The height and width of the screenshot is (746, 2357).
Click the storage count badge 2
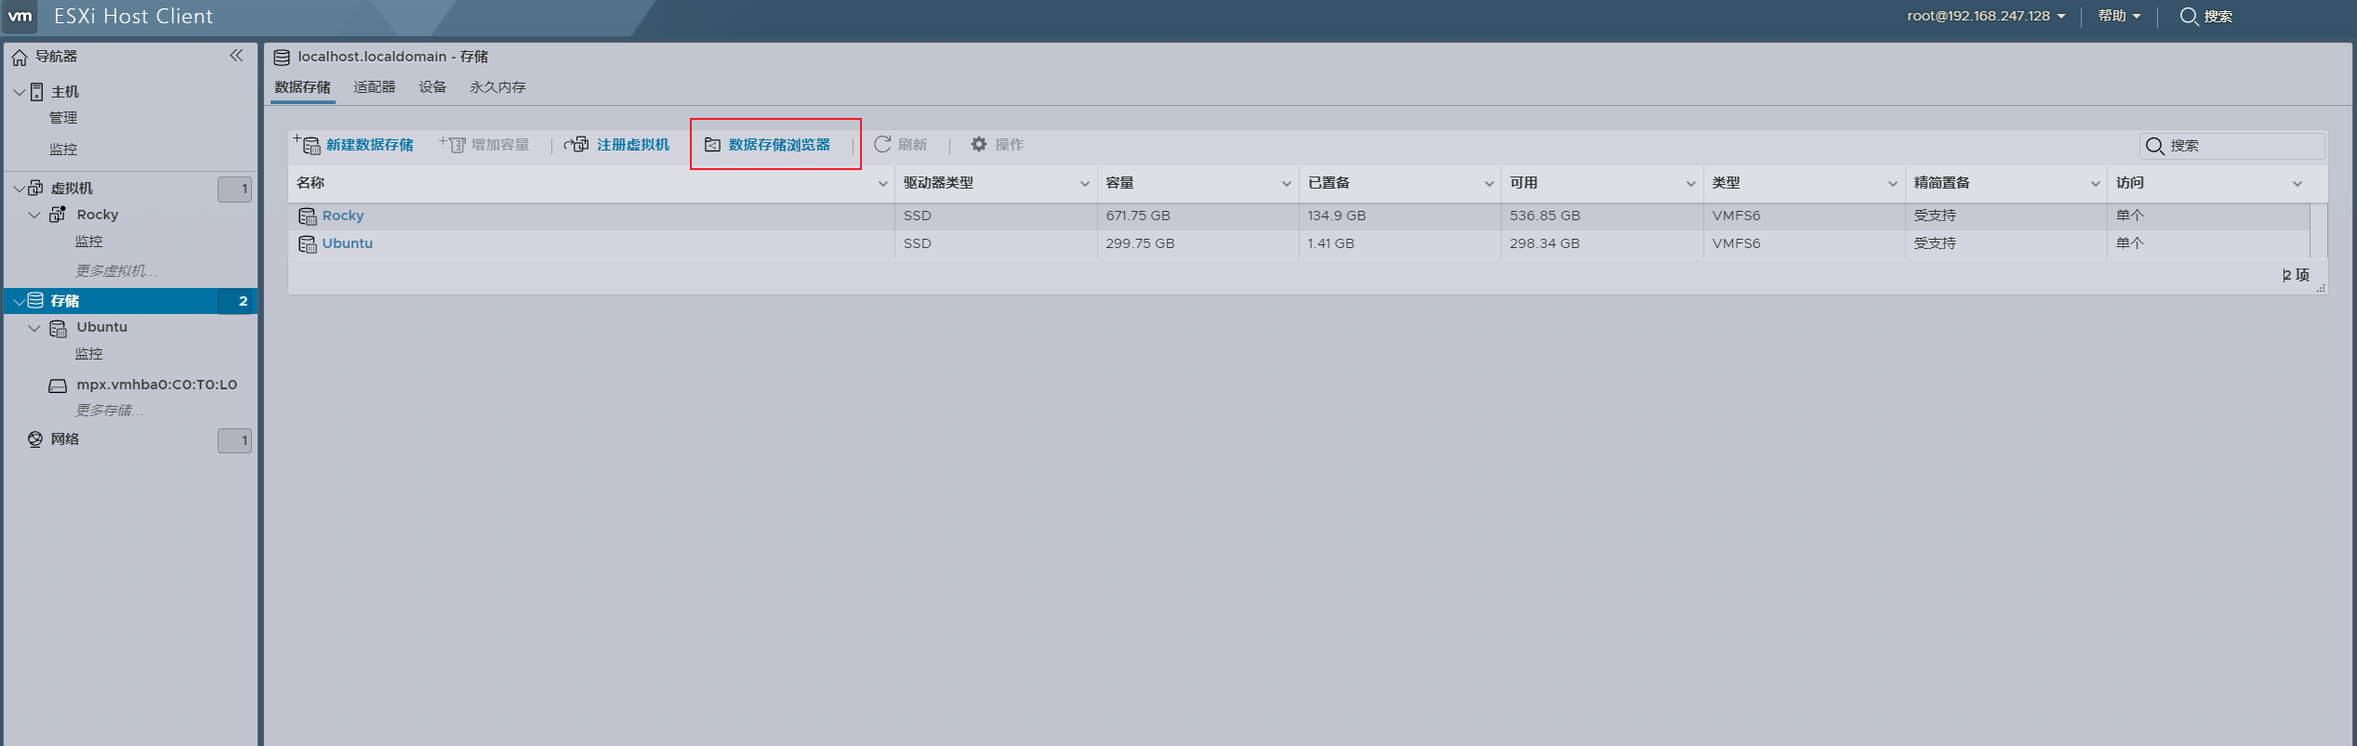click(x=235, y=301)
